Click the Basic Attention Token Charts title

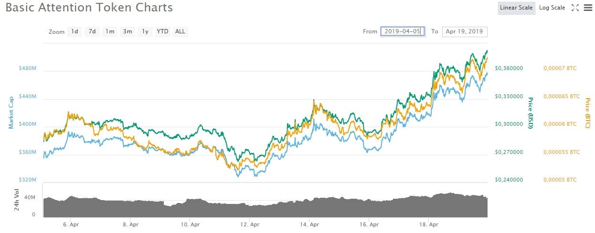[x=89, y=8]
